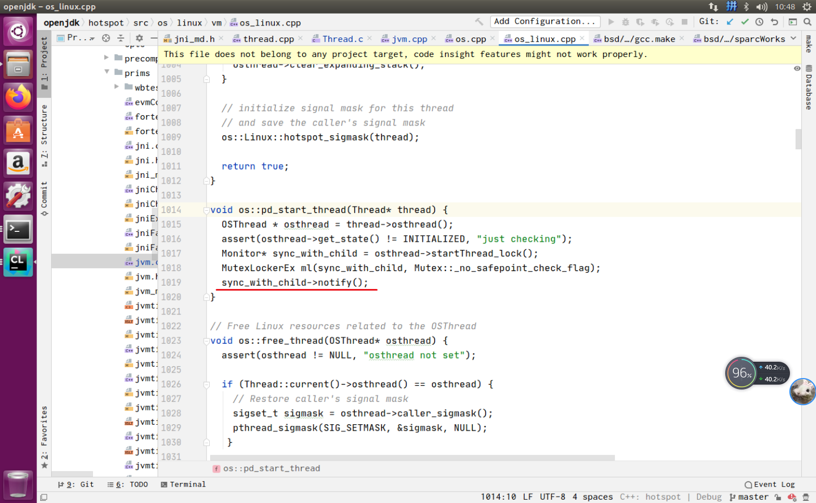Screen dimensions: 816x503
Task: Commit changes using the green checkmark icon
Action: click(744, 21)
